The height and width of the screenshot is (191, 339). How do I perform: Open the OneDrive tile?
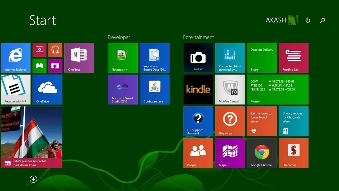(47, 89)
